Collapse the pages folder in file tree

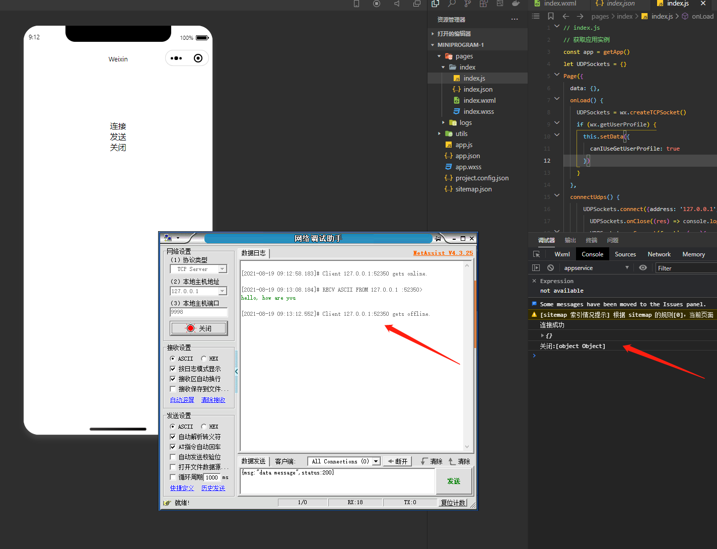(439, 56)
